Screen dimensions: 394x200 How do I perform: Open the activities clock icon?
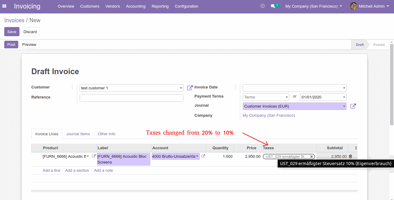[x=263, y=6]
